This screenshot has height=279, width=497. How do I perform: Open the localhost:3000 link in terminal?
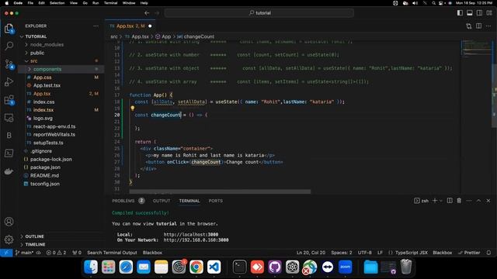click(191, 235)
